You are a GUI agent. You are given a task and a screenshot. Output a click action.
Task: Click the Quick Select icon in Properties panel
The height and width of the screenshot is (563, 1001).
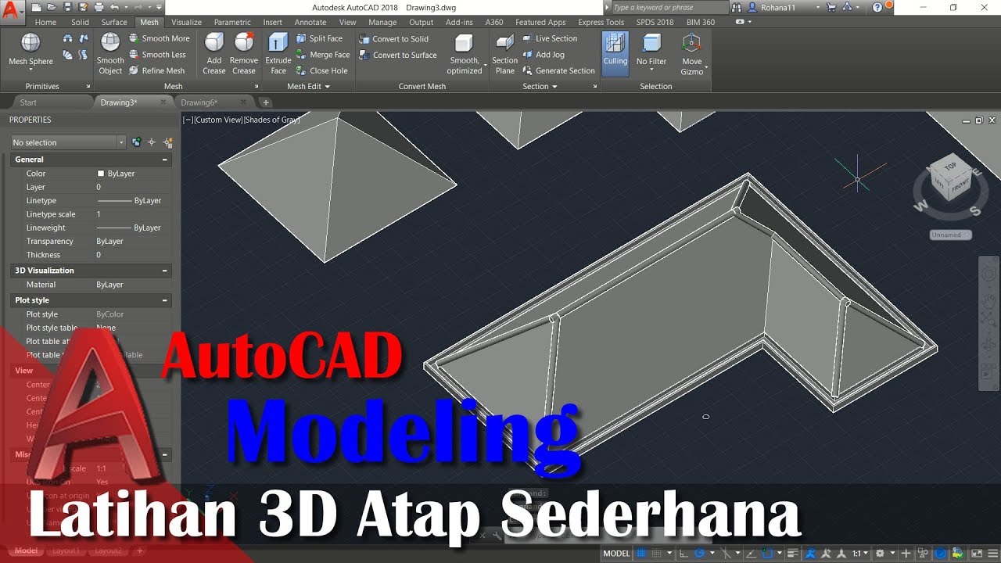point(167,142)
